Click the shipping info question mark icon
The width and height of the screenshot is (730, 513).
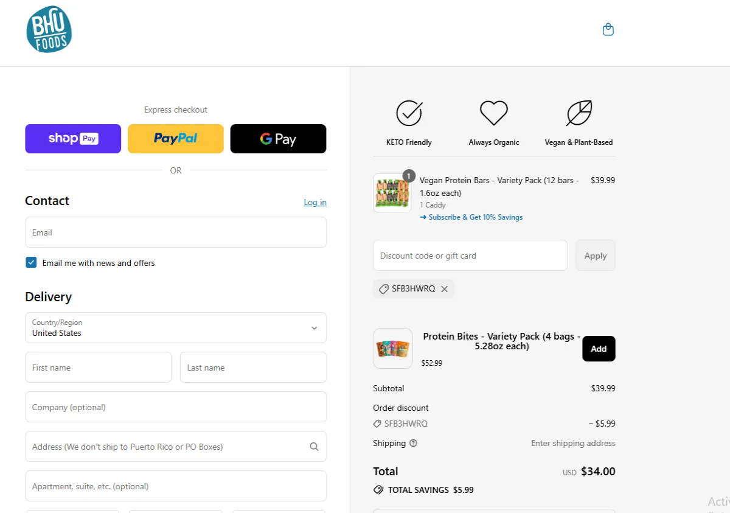tap(414, 443)
